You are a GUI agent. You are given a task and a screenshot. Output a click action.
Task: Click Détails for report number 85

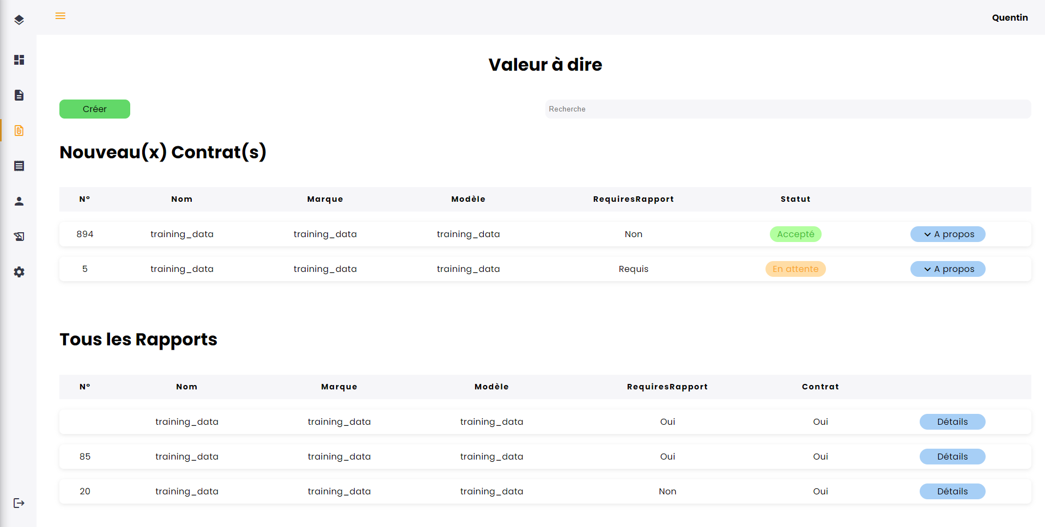(952, 457)
